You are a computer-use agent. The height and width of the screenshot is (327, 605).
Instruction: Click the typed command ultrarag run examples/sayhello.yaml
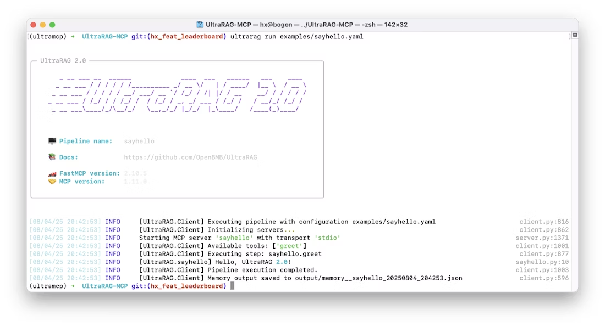[x=296, y=37]
